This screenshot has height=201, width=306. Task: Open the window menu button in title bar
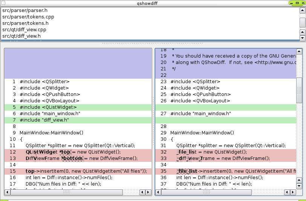3,3
